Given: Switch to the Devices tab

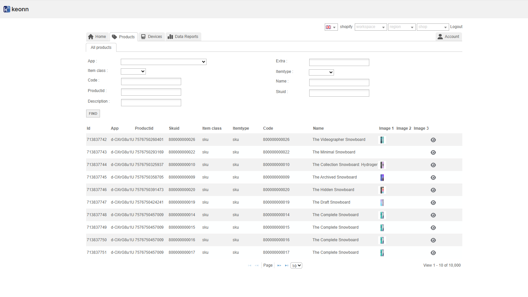Looking at the screenshot, I should pos(151,37).
